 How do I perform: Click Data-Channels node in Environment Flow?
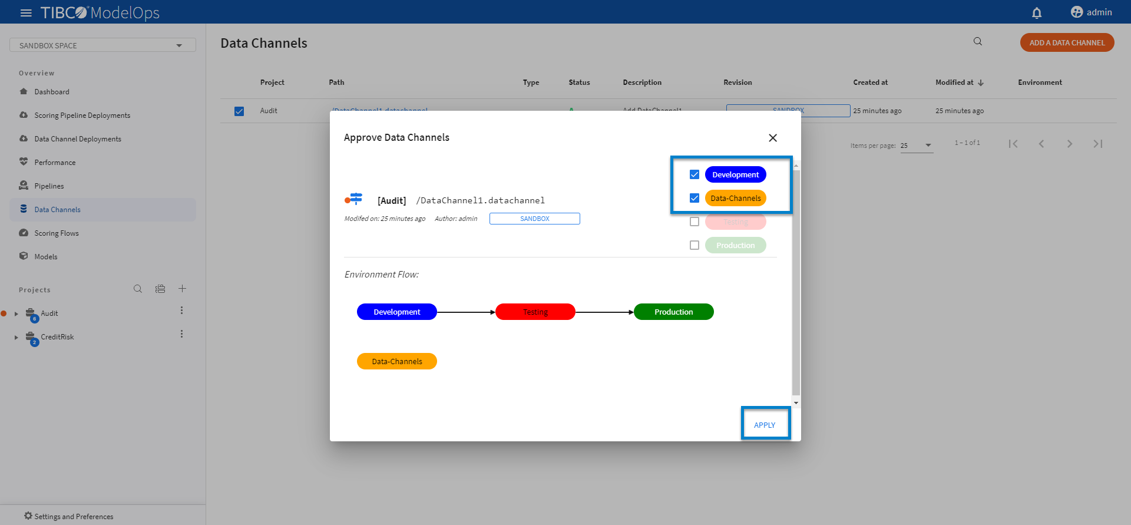[397, 361]
